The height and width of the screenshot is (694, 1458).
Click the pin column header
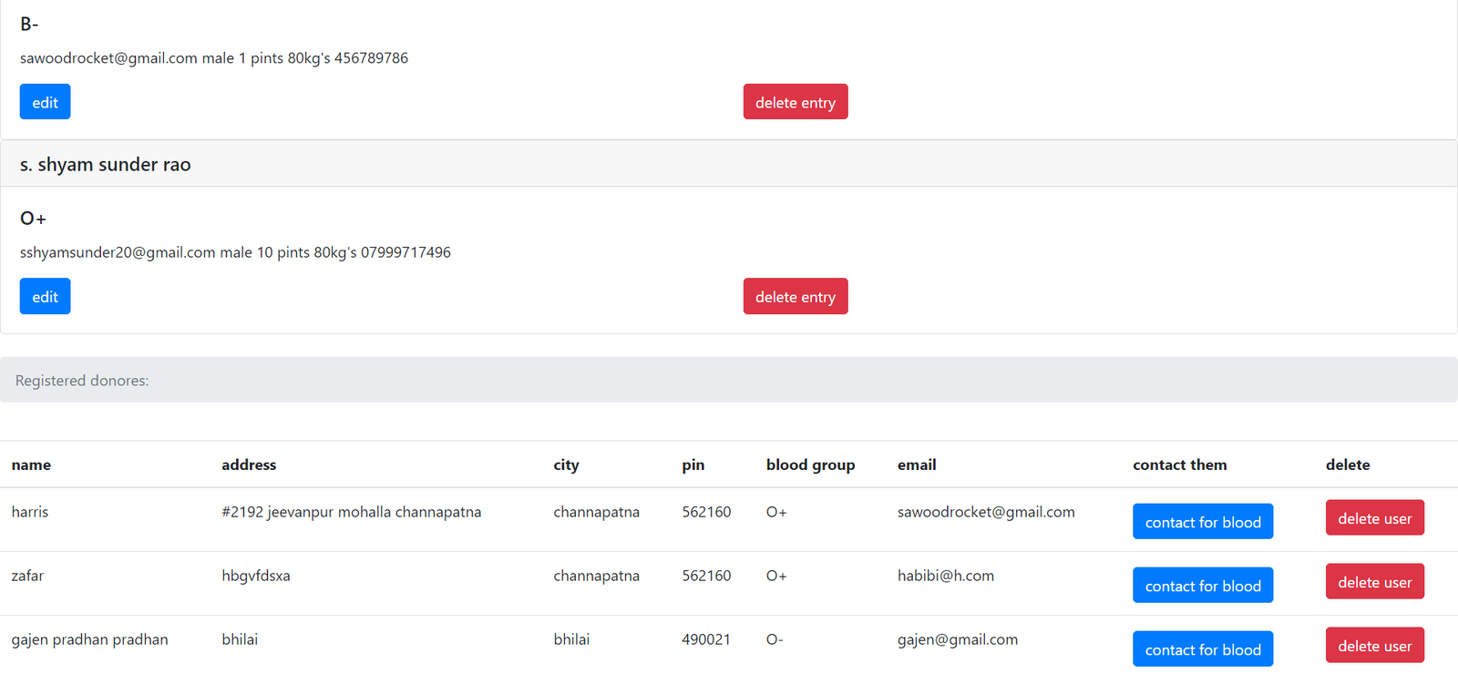pos(693,464)
